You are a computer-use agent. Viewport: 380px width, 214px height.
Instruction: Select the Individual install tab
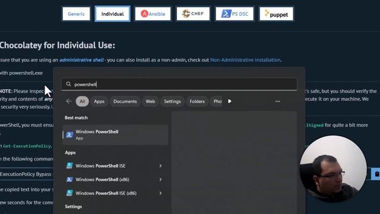click(112, 14)
